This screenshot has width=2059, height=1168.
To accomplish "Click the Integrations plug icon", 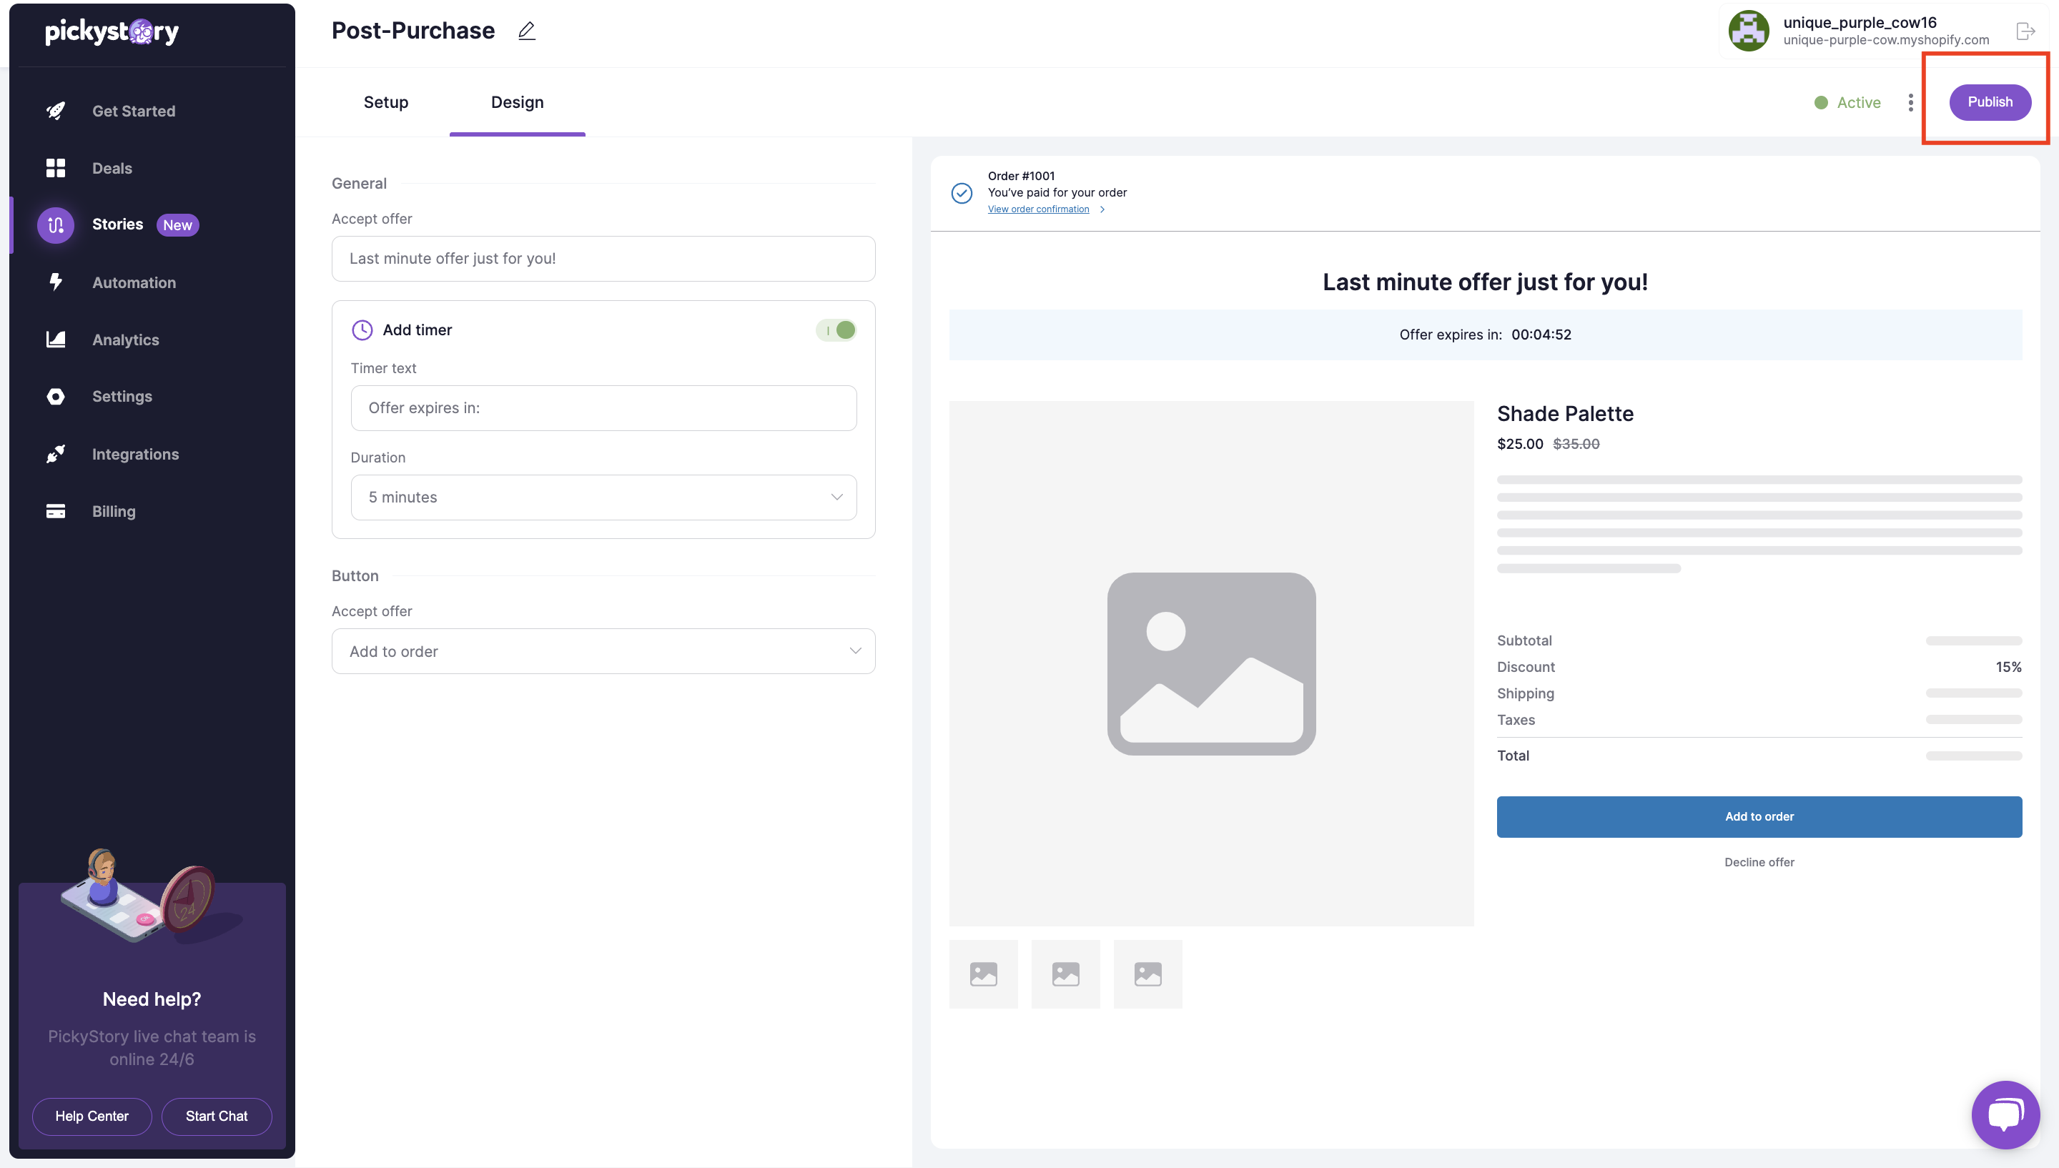I will click(55, 454).
